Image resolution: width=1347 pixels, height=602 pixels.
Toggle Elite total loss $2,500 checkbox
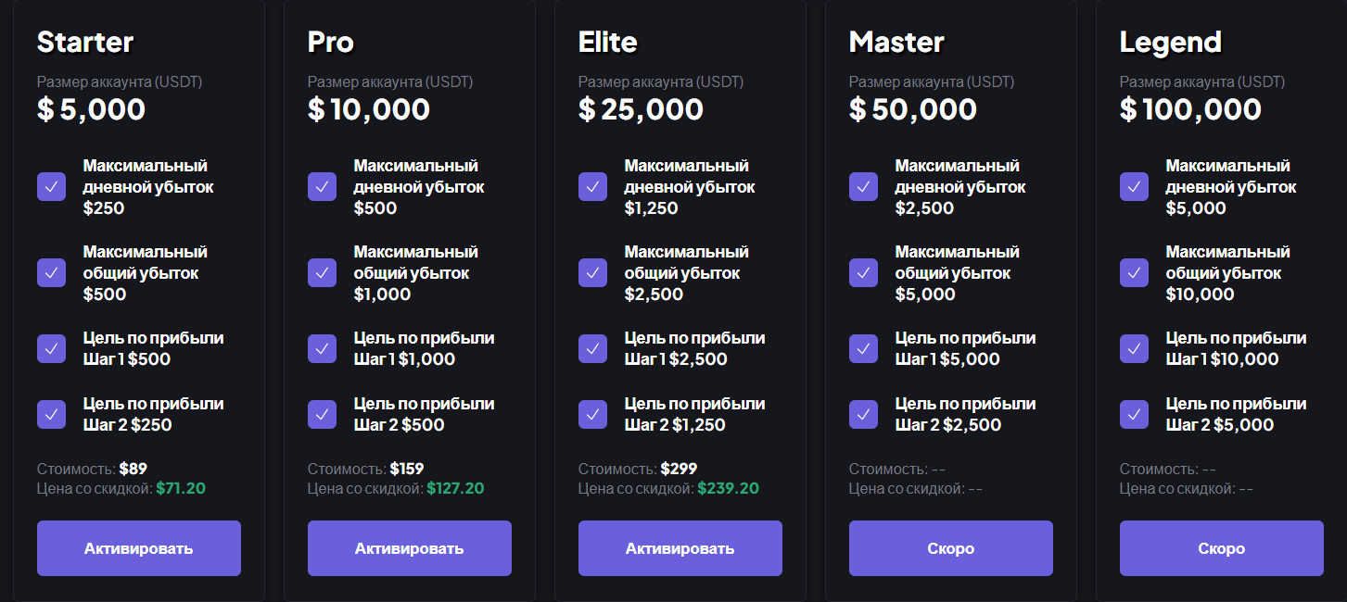point(593,272)
